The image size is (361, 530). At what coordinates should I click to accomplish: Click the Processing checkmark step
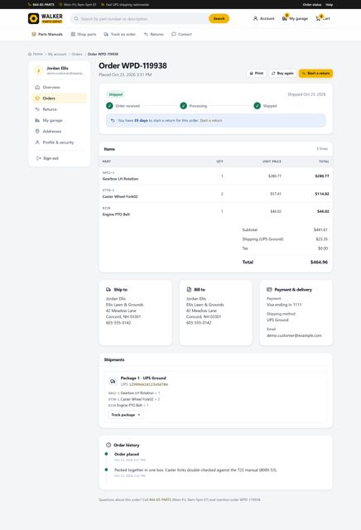coord(183,106)
